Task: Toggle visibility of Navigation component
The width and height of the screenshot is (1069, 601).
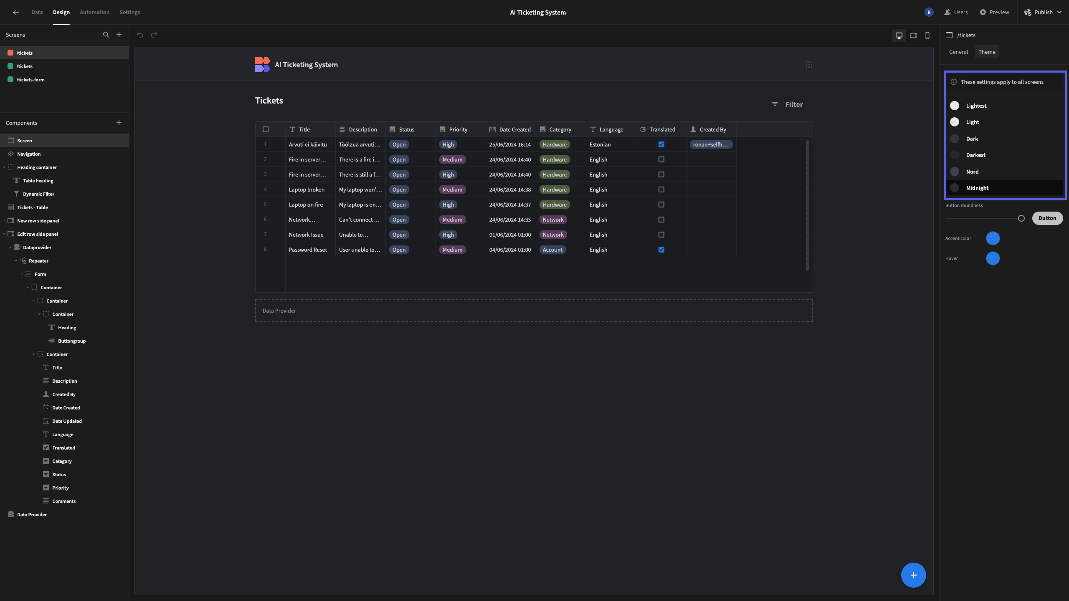Action: pyautogui.click(x=11, y=154)
